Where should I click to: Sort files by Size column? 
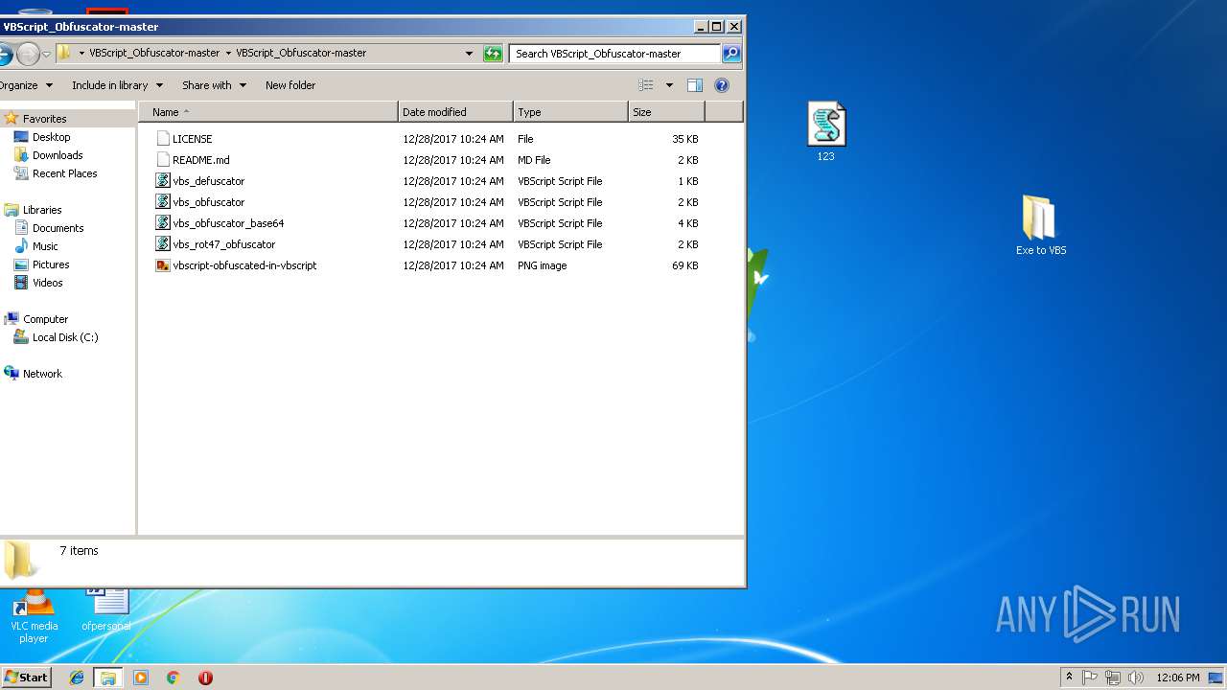click(x=666, y=112)
